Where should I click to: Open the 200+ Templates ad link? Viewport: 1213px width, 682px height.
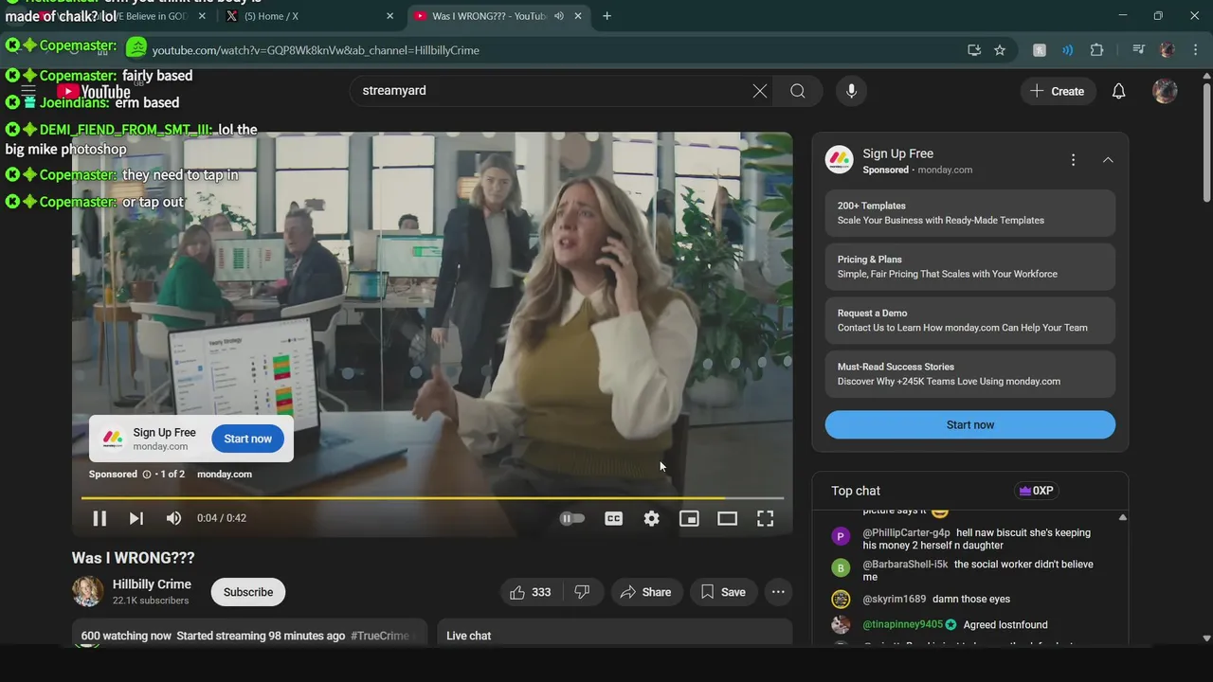tap(970, 213)
